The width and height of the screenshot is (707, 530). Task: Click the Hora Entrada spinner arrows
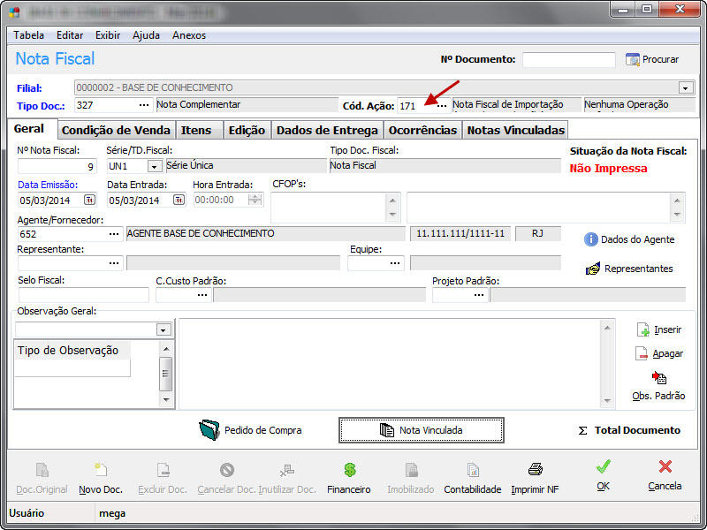(x=255, y=200)
